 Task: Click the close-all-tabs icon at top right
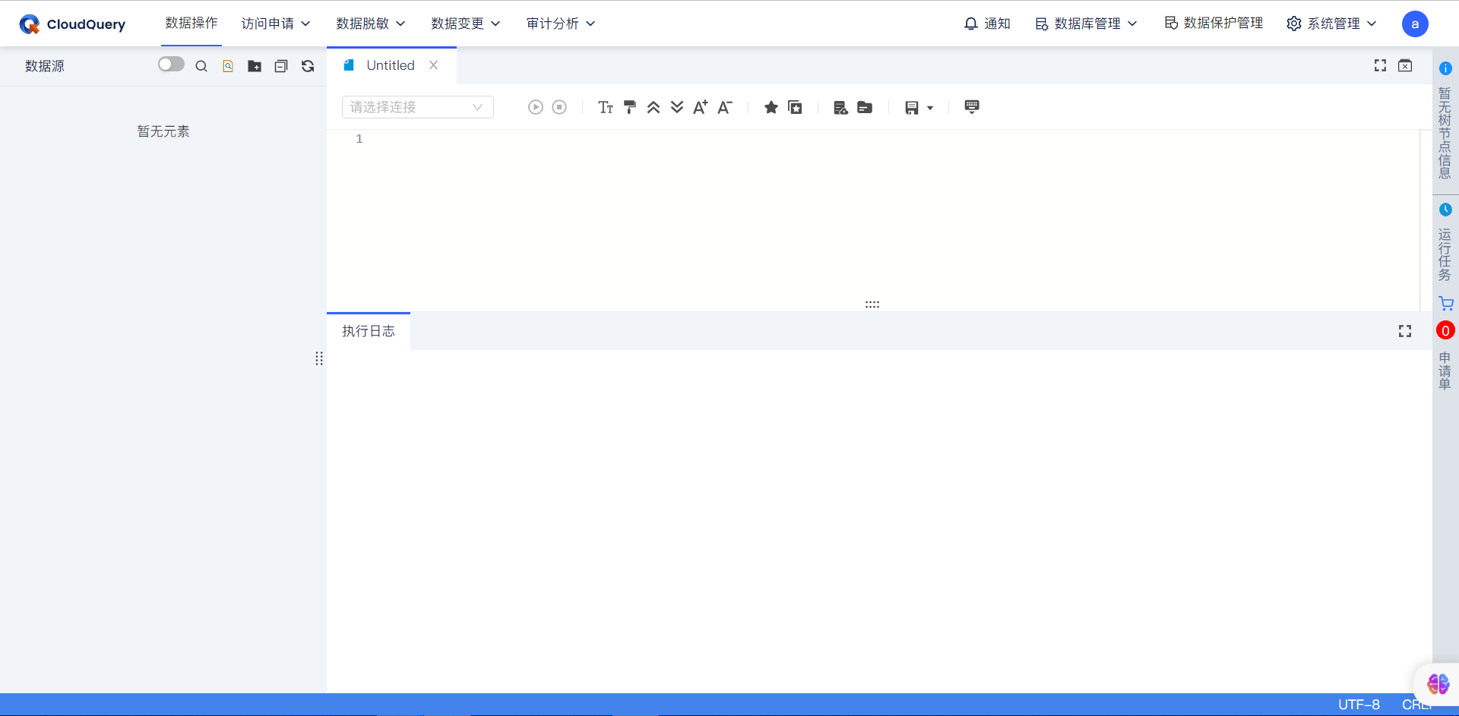tap(1405, 66)
